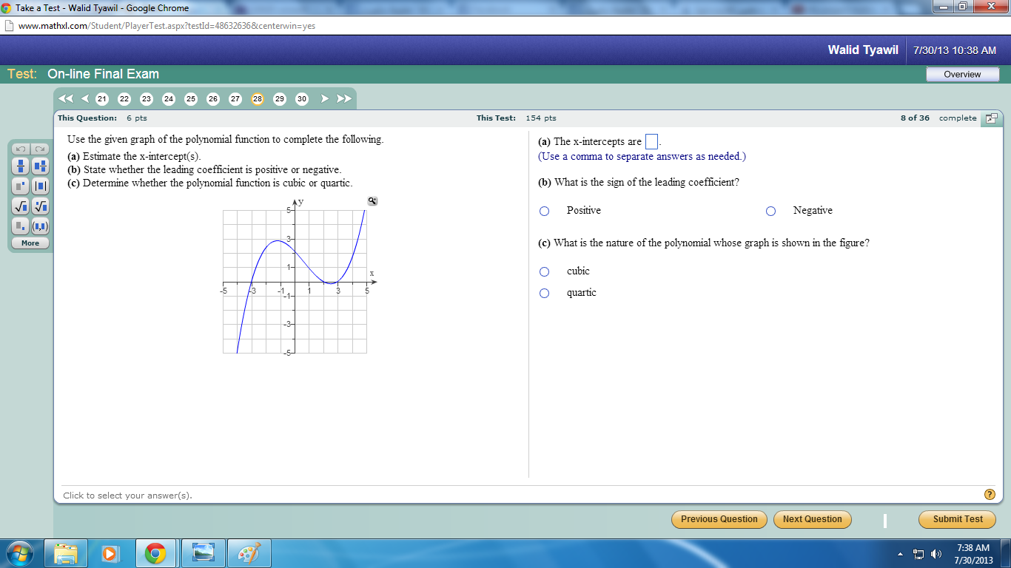This screenshot has width=1011, height=568.
Task: Insert a square root symbol
Action: pyautogui.click(x=20, y=207)
